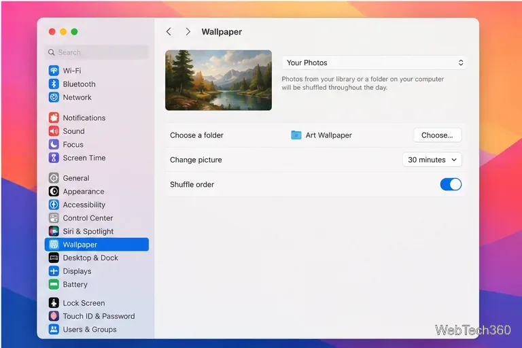Click the Bluetooth sidebar icon

[54, 84]
